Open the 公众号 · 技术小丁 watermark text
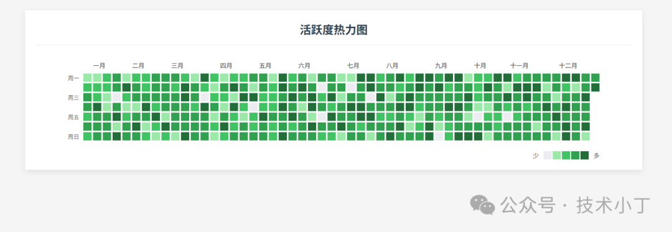This screenshot has width=672, height=232. click(x=576, y=205)
